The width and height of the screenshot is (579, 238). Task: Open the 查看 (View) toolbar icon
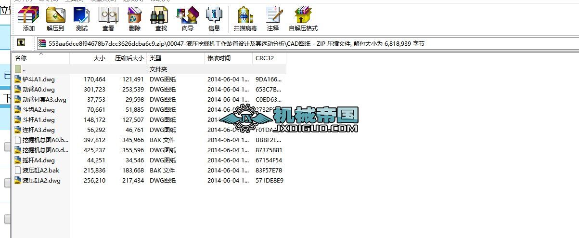(108, 19)
